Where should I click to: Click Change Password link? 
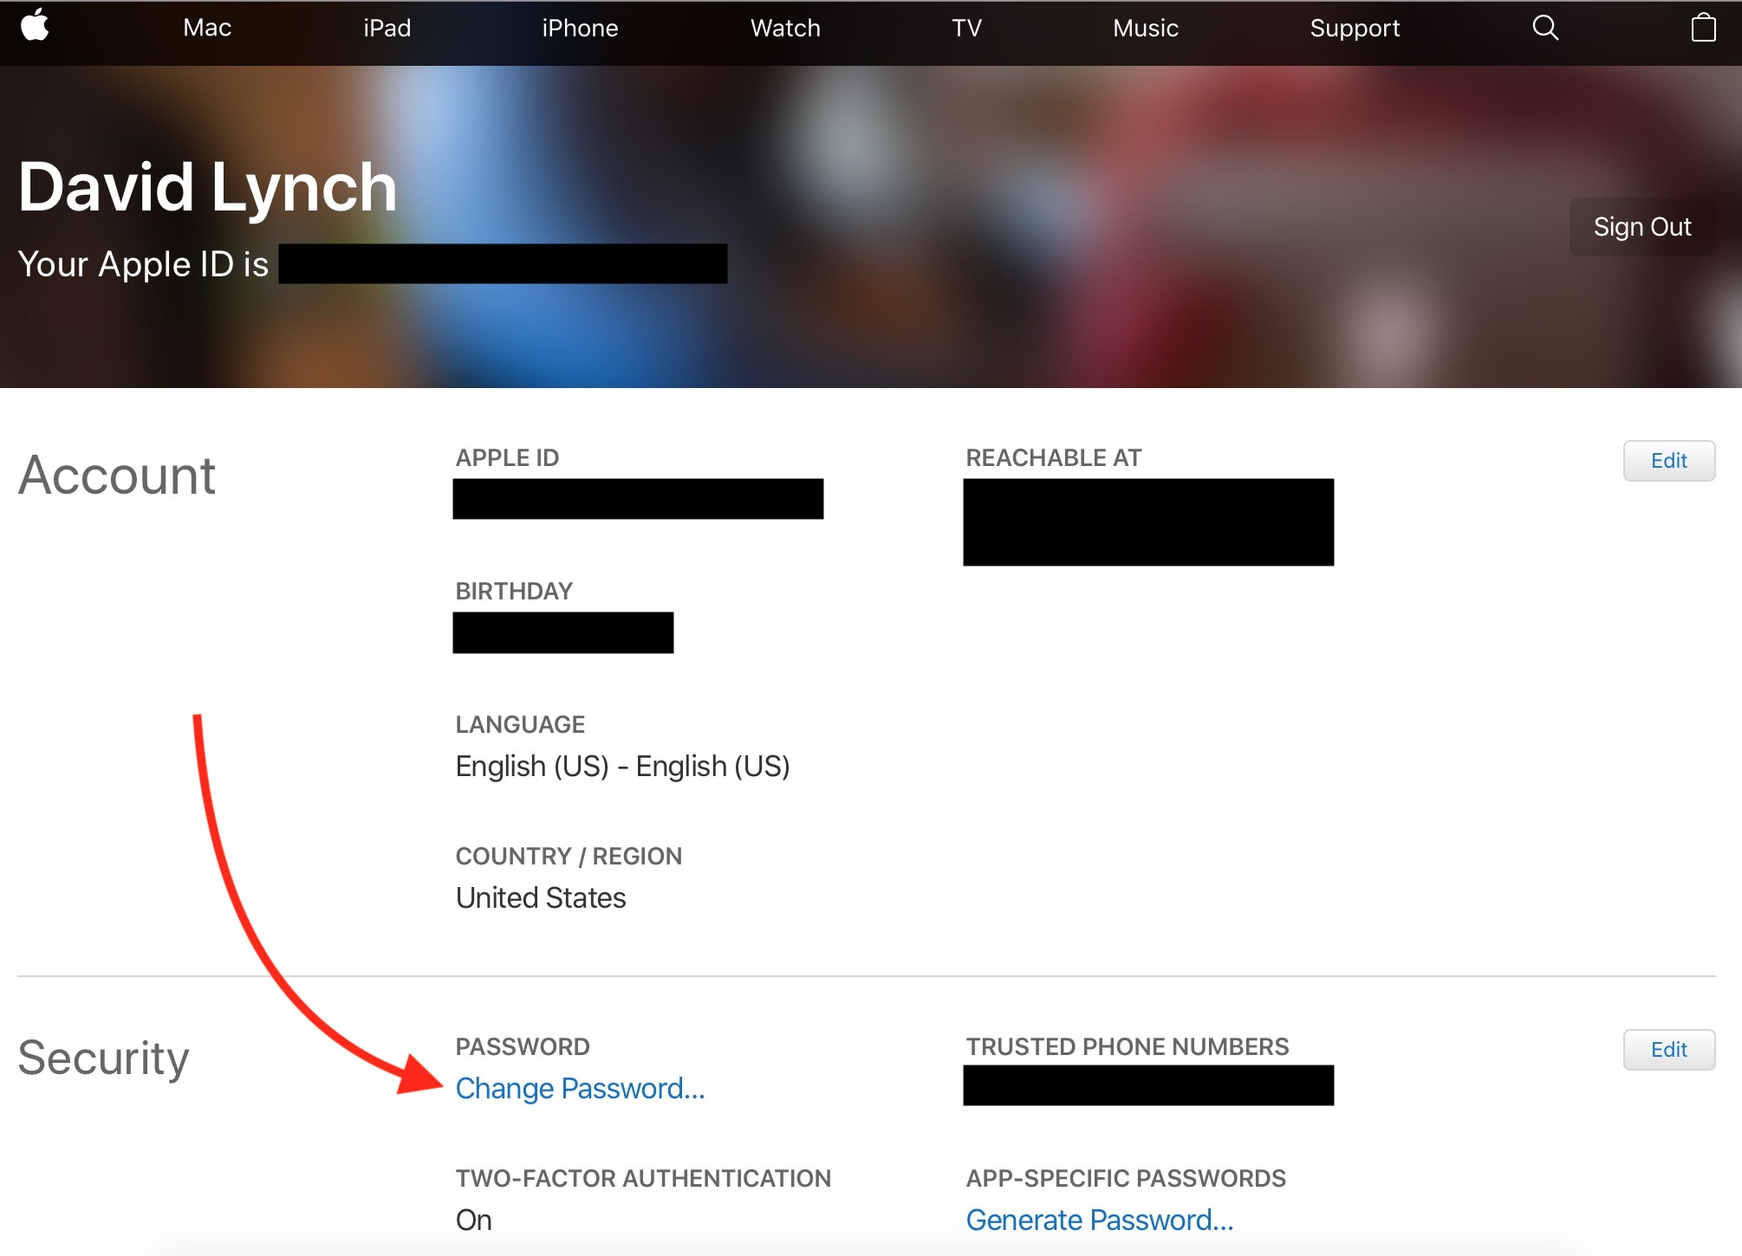pyautogui.click(x=582, y=1085)
